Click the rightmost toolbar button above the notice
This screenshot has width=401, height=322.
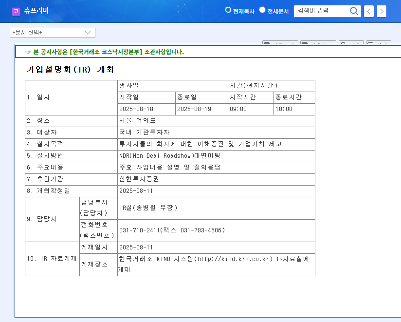coord(379,44)
